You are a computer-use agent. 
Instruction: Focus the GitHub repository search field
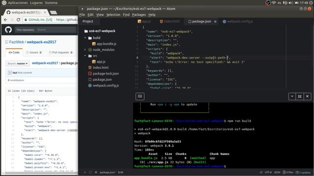(57, 30)
